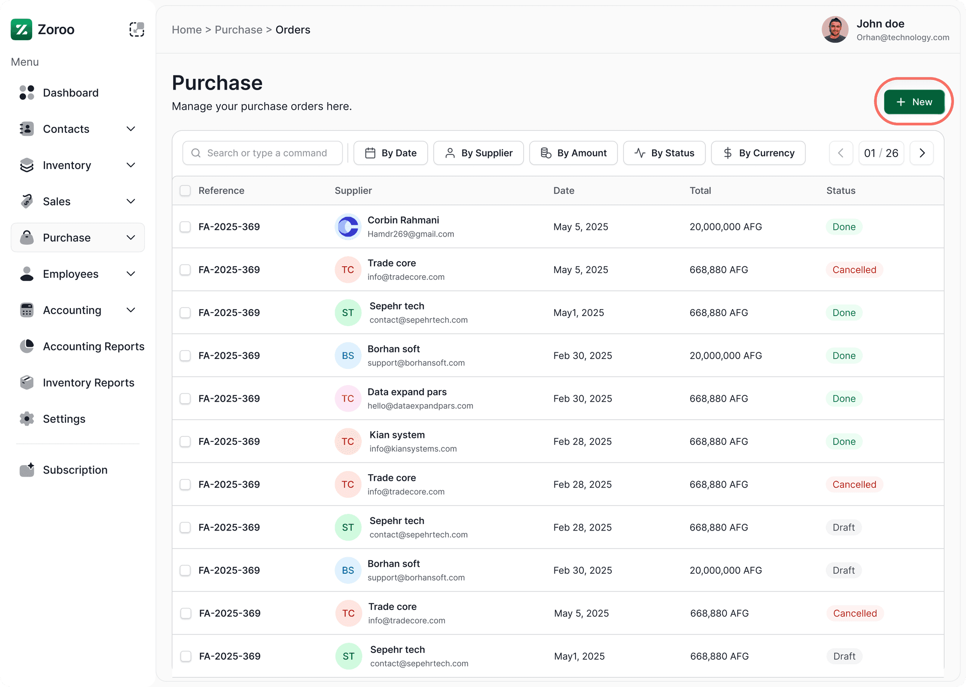This screenshot has width=966, height=687.
Task: Collapse the Purchase menu section
Action: coord(131,237)
